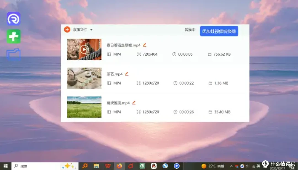Click the clock icon beside 00:00:22
Screen dimensions: 298x170
tap(175, 83)
